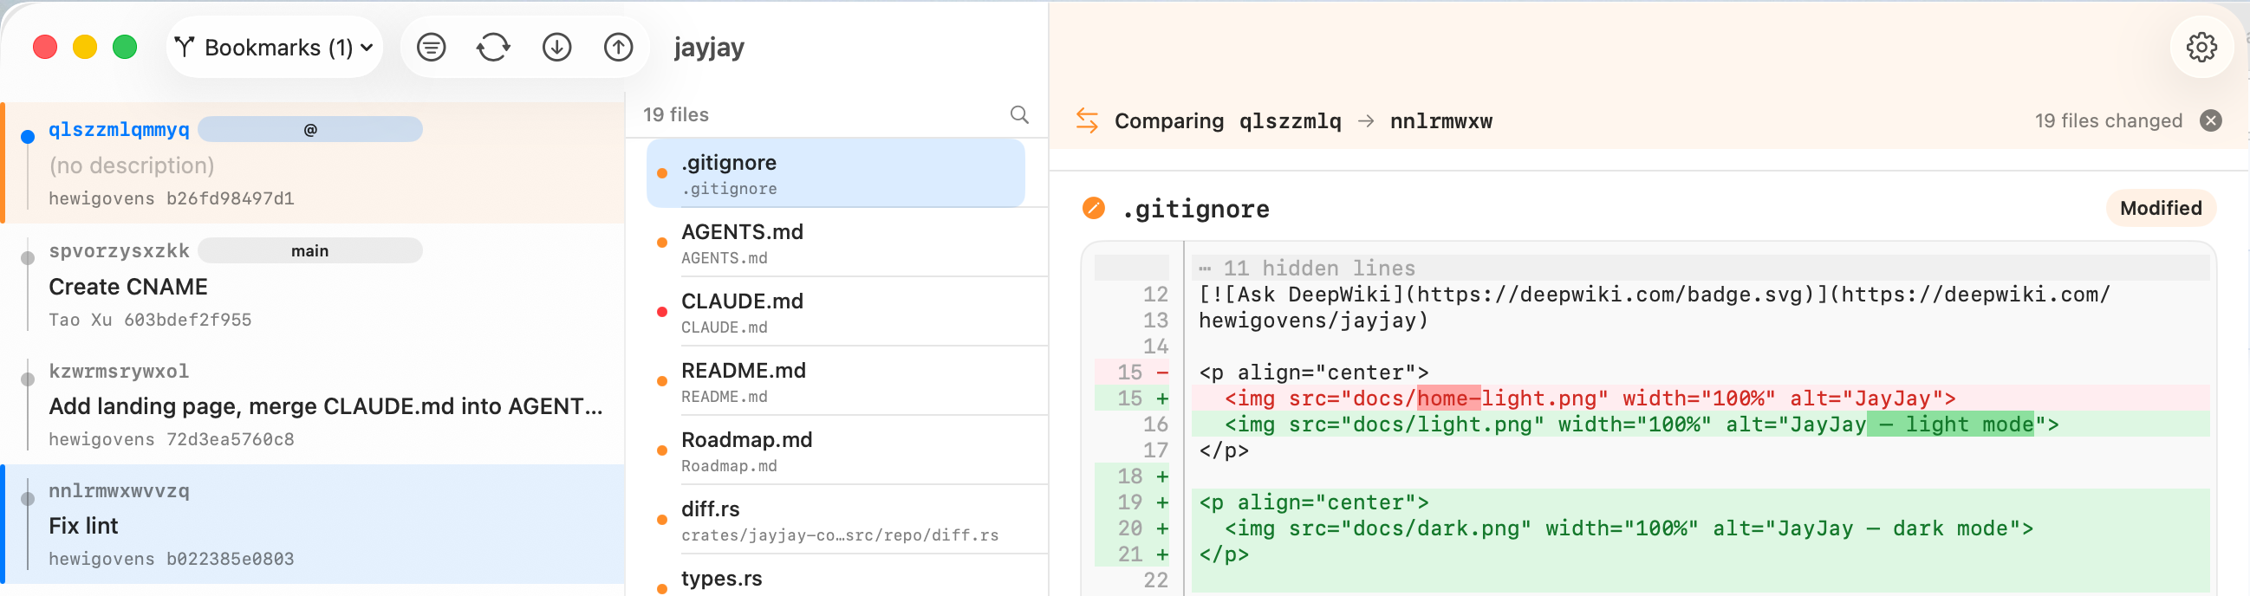This screenshot has width=2250, height=596.
Task: Select the qlszzmlqmmyq working copy commit
Action: click(x=315, y=164)
